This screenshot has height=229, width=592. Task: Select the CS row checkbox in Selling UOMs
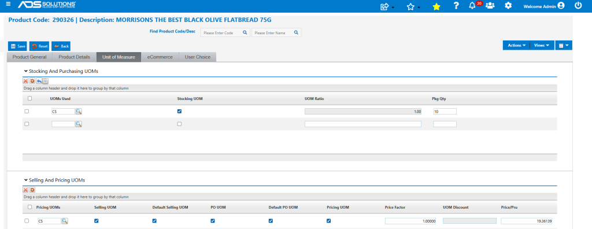pyautogui.click(x=27, y=221)
